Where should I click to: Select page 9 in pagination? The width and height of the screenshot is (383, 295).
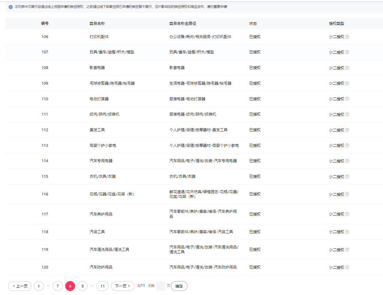pyautogui.click(x=83, y=286)
